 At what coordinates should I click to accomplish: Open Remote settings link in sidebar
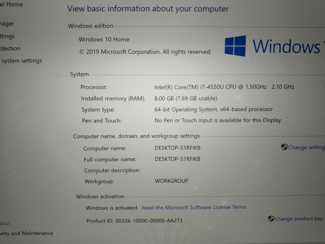[x=7, y=36]
